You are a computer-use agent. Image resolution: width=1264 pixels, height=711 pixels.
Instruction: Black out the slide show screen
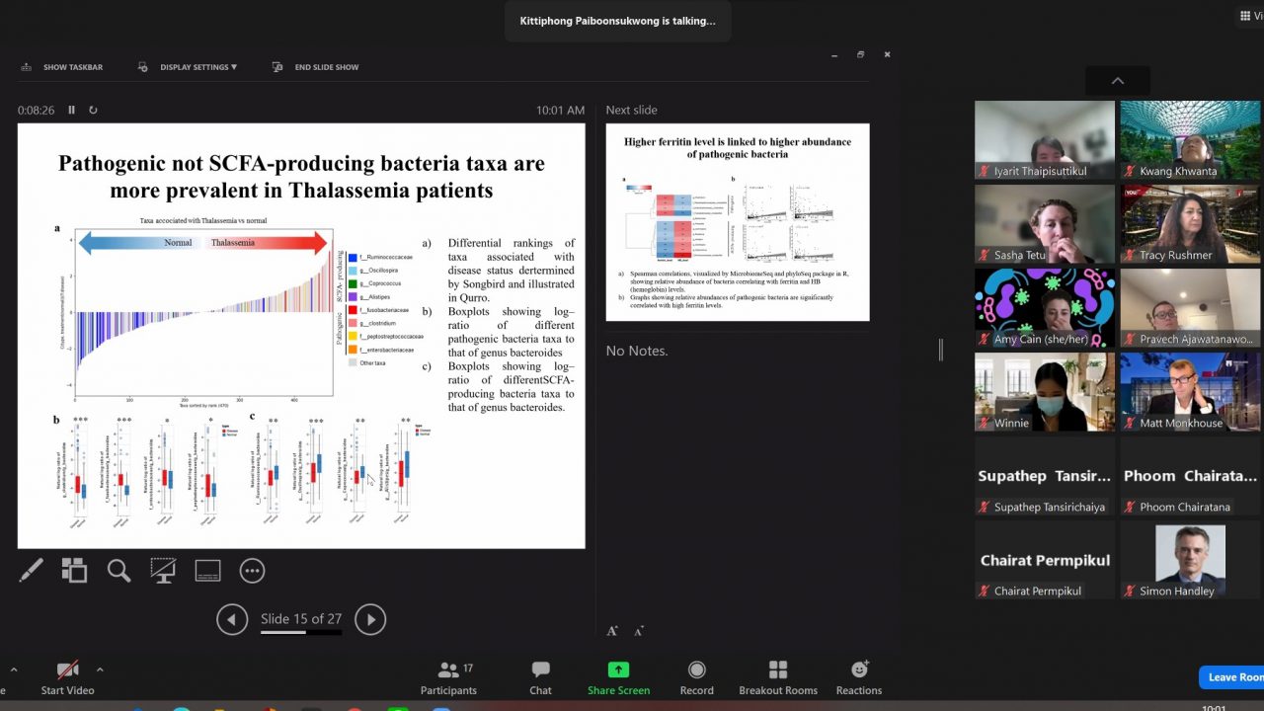(163, 571)
